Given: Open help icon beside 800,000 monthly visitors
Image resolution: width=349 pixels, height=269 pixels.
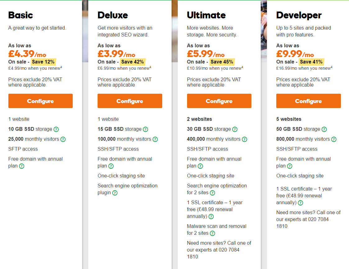Looking at the screenshot, I should click(x=334, y=139).
